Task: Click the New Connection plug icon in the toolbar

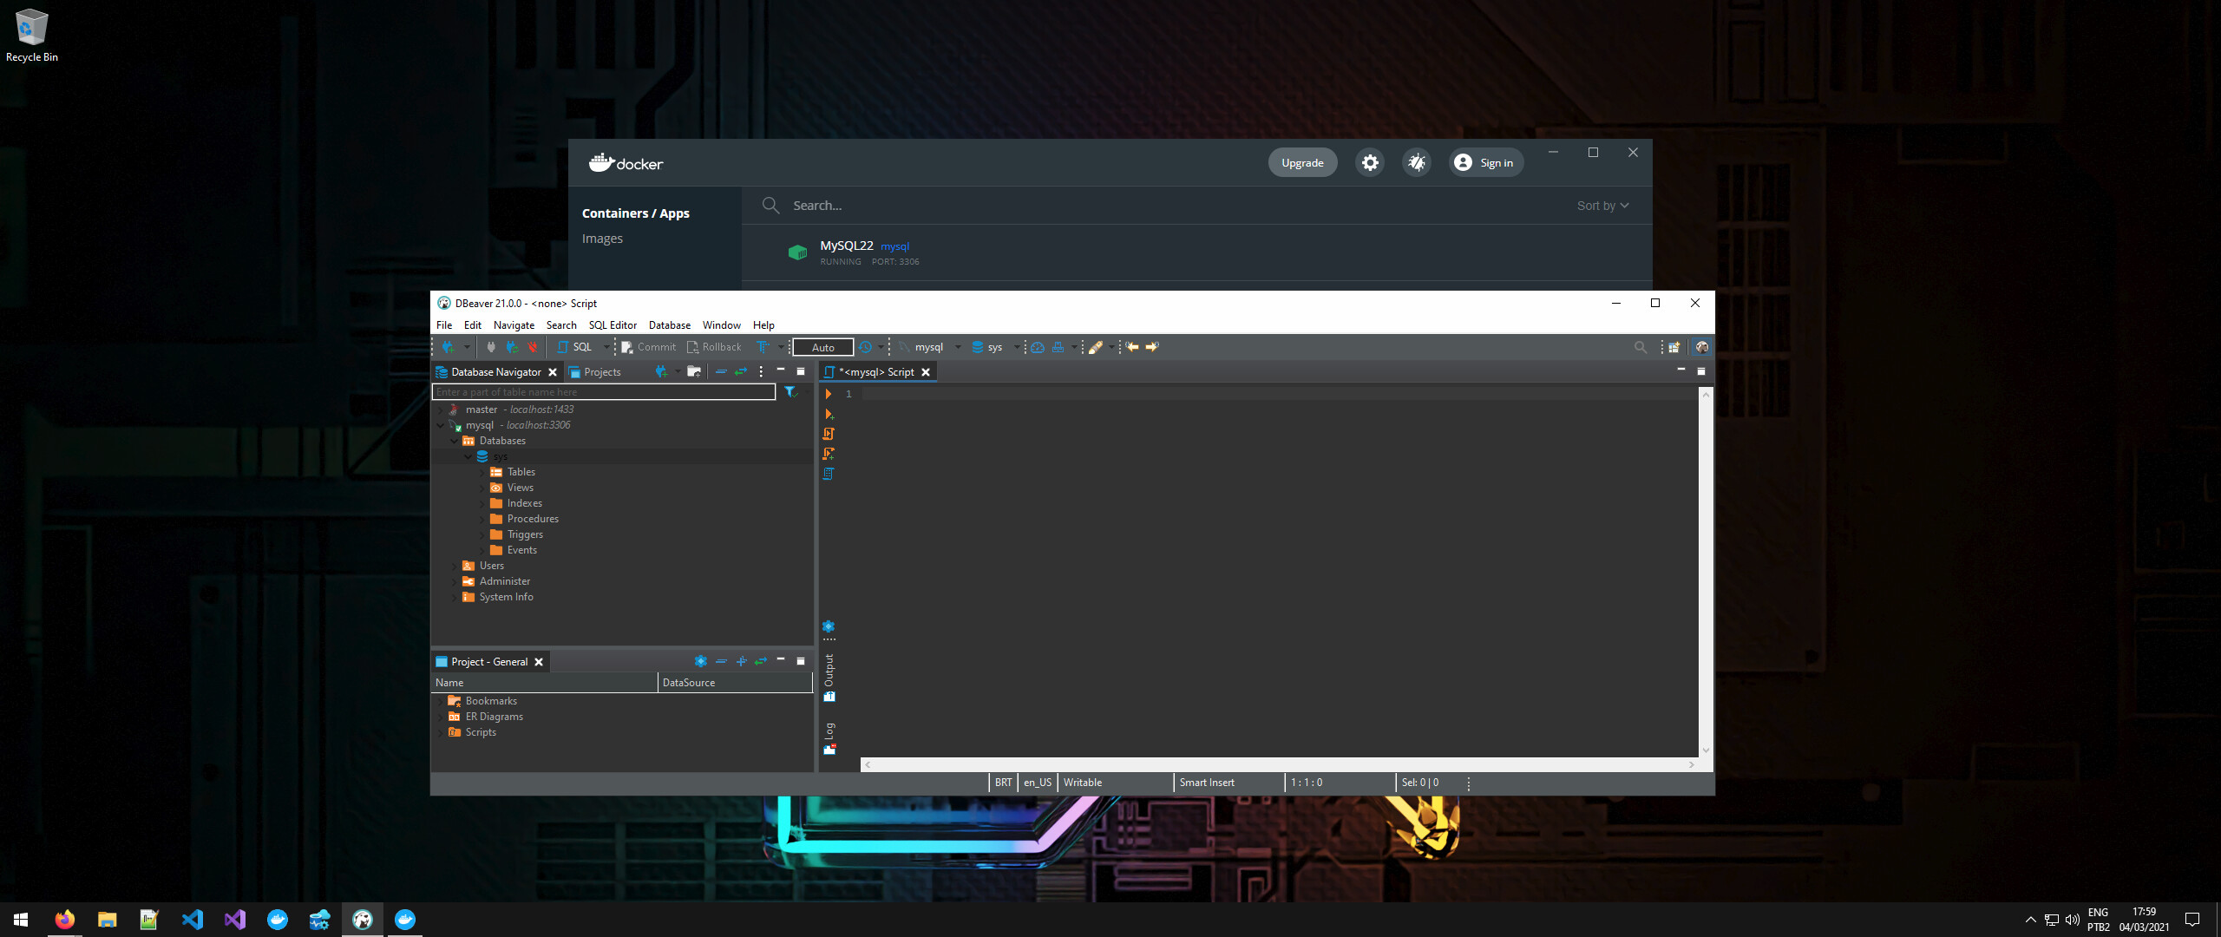Action: (448, 347)
